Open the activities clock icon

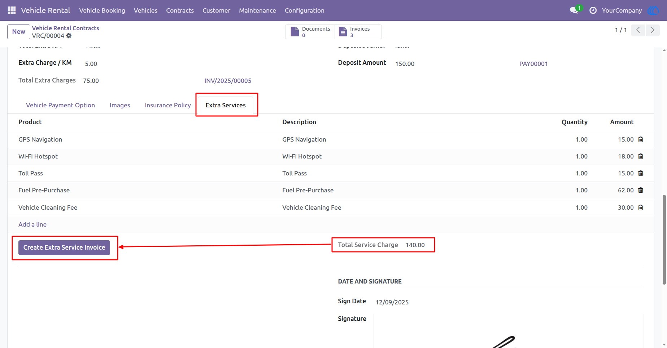[x=593, y=10]
